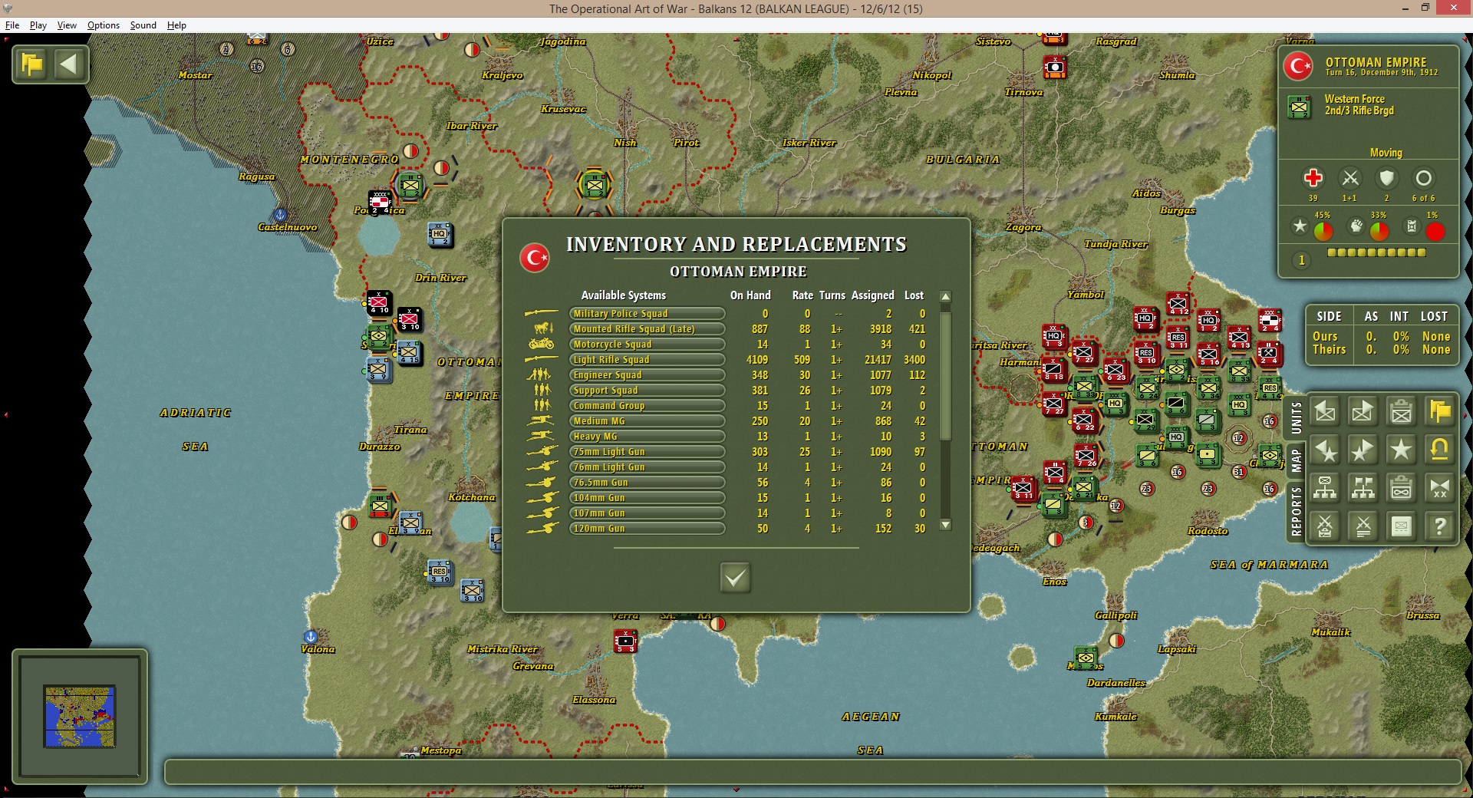This screenshot has width=1473, height=798.
Task: Select the 120mm Gun row
Action: pos(725,529)
